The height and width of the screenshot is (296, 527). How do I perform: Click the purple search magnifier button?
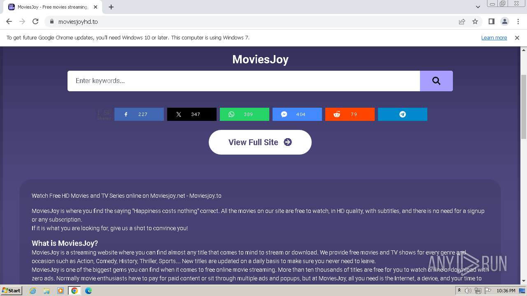point(436,81)
